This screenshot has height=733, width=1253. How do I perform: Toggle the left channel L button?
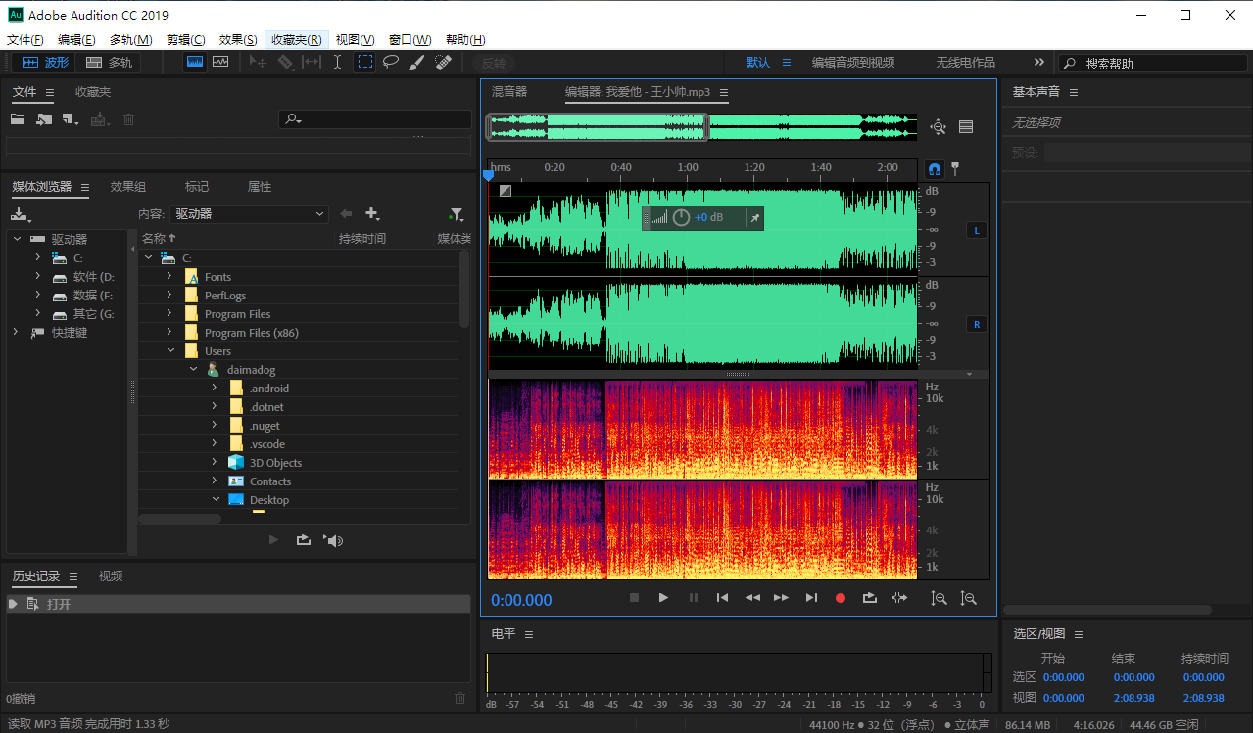pyautogui.click(x=976, y=231)
